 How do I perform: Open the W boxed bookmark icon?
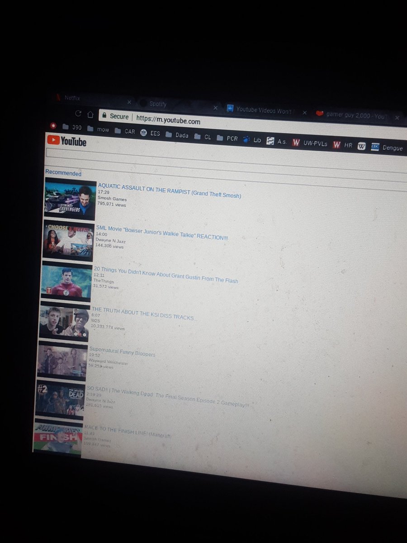pyautogui.click(x=362, y=146)
